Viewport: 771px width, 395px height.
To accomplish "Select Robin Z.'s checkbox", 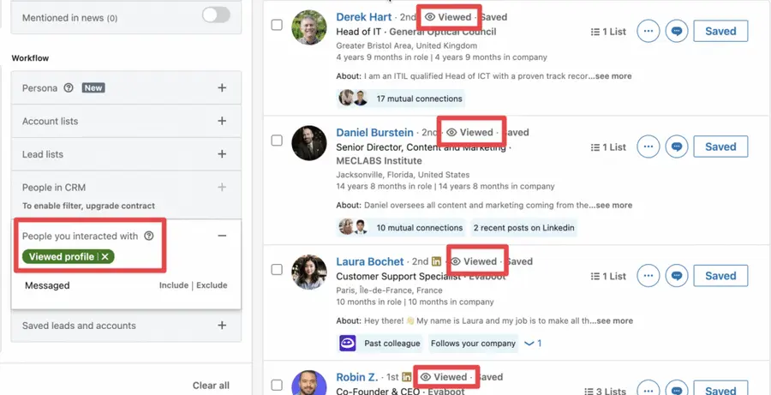I will tap(277, 385).
